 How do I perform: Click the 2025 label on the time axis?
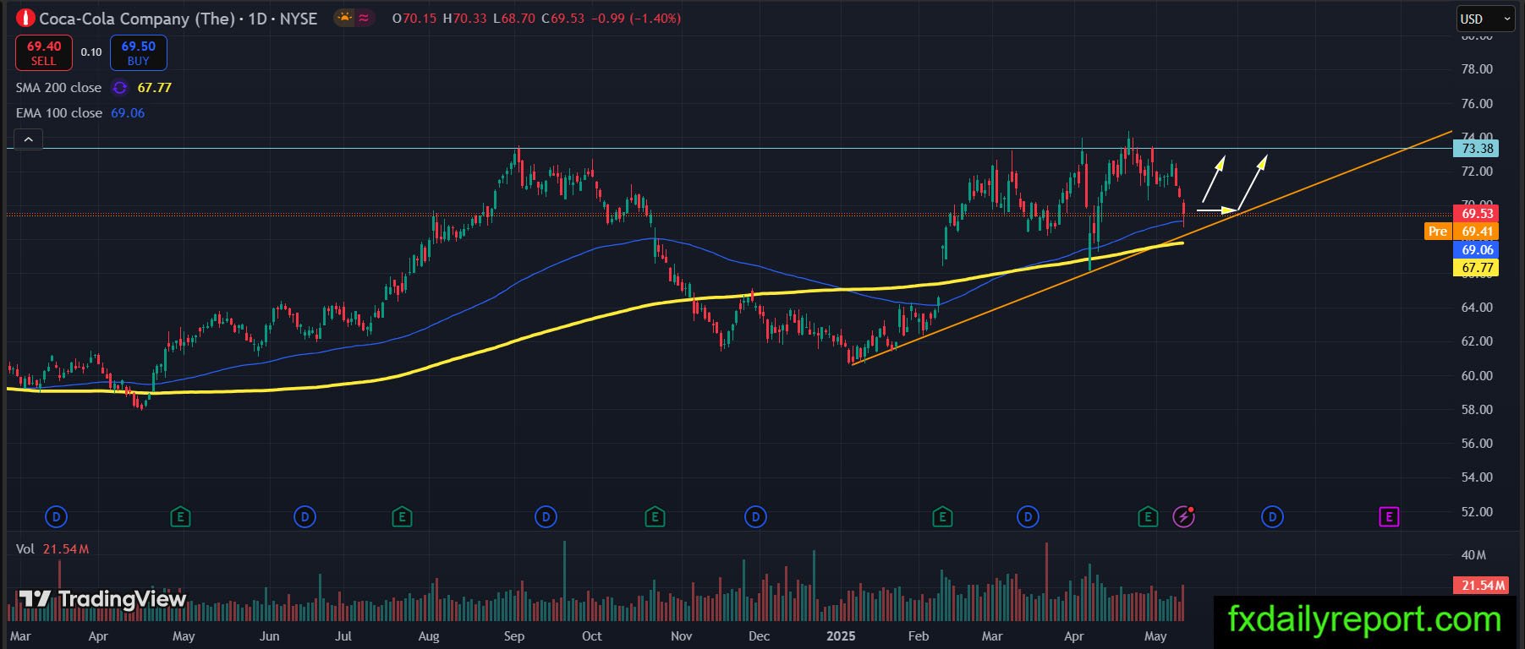841,636
